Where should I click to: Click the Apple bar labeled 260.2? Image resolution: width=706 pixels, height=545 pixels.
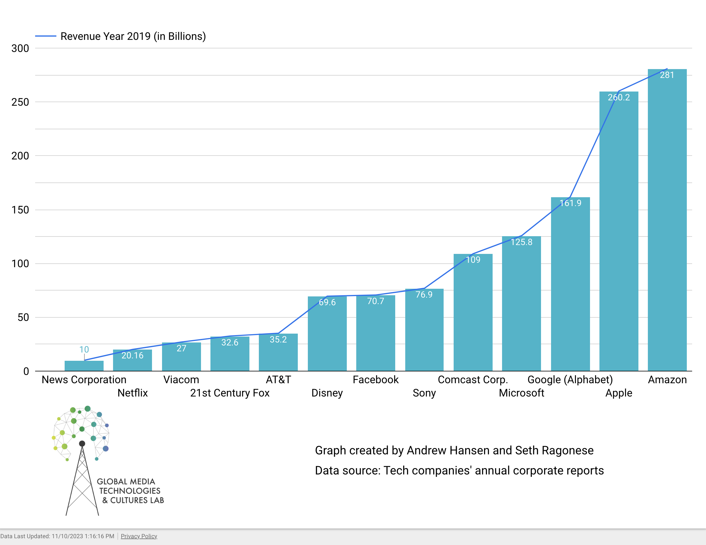[618, 231]
